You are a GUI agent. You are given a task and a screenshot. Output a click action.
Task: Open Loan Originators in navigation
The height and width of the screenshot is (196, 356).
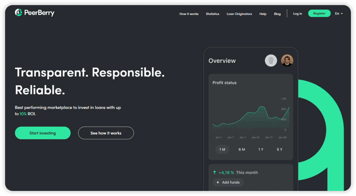239,14
